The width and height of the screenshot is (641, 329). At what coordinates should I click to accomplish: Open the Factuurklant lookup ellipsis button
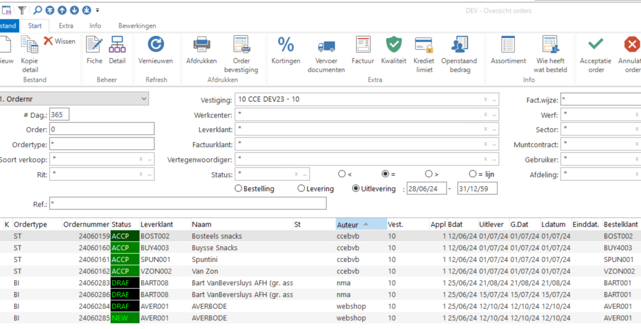(x=494, y=144)
